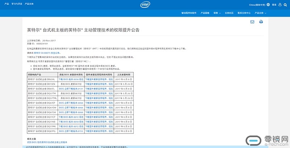Open firmware update utility link for DB75EN
The height and width of the screenshot is (148, 290).
coord(99,84)
